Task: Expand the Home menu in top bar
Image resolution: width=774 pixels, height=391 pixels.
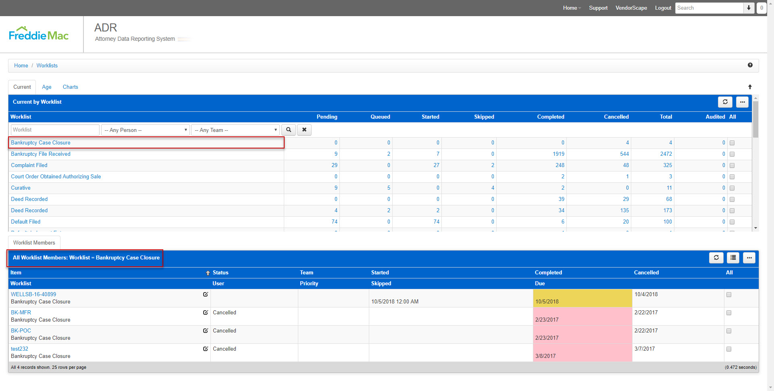Action: [572, 8]
